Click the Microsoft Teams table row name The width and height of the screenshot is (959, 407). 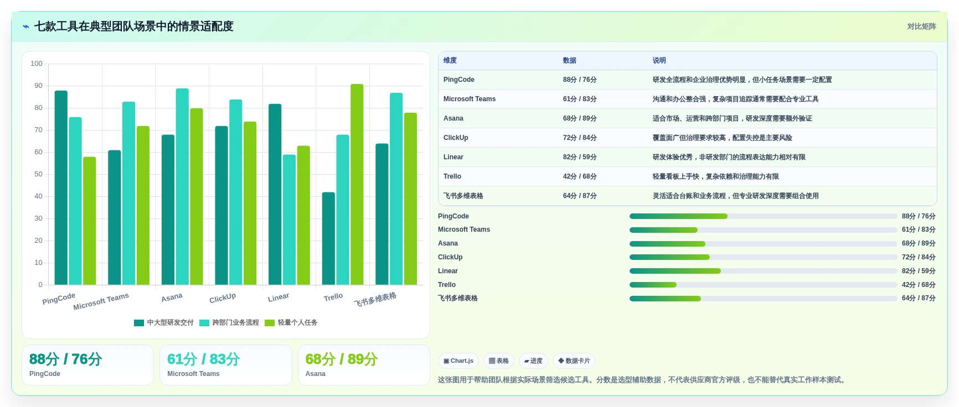coord(470,99)
